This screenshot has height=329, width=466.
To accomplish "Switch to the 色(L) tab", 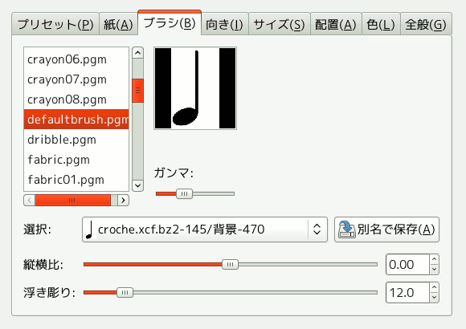I will point(381,24).
